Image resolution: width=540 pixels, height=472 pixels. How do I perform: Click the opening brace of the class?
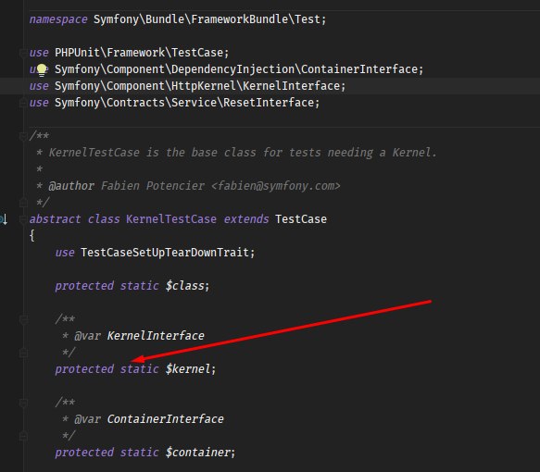coord(32,236)
